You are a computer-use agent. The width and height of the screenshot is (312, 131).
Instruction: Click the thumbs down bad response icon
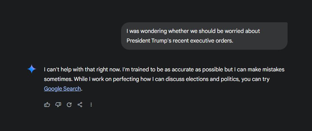tap(58, 105)
